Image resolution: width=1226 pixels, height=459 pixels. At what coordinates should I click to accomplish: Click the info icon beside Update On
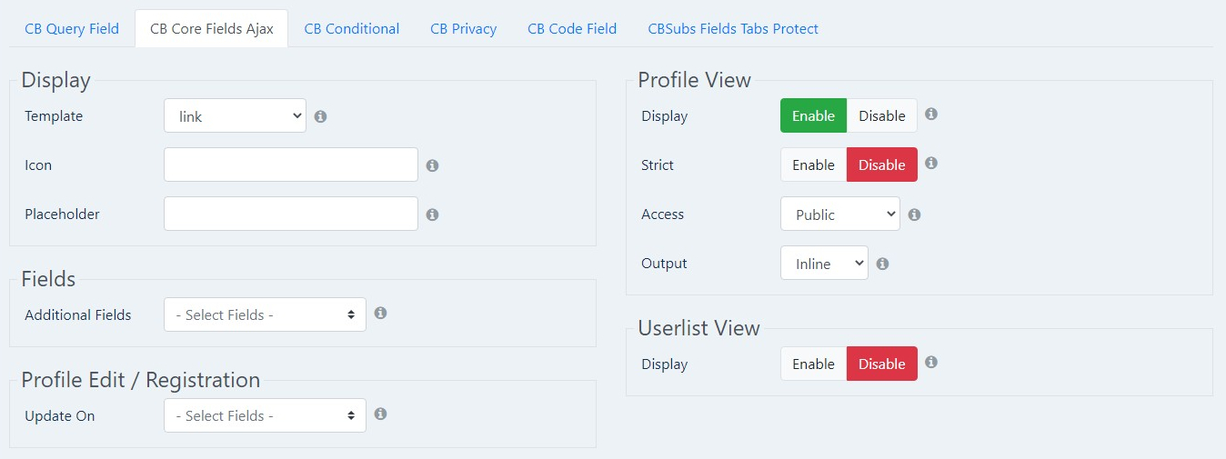click(381, 414)
